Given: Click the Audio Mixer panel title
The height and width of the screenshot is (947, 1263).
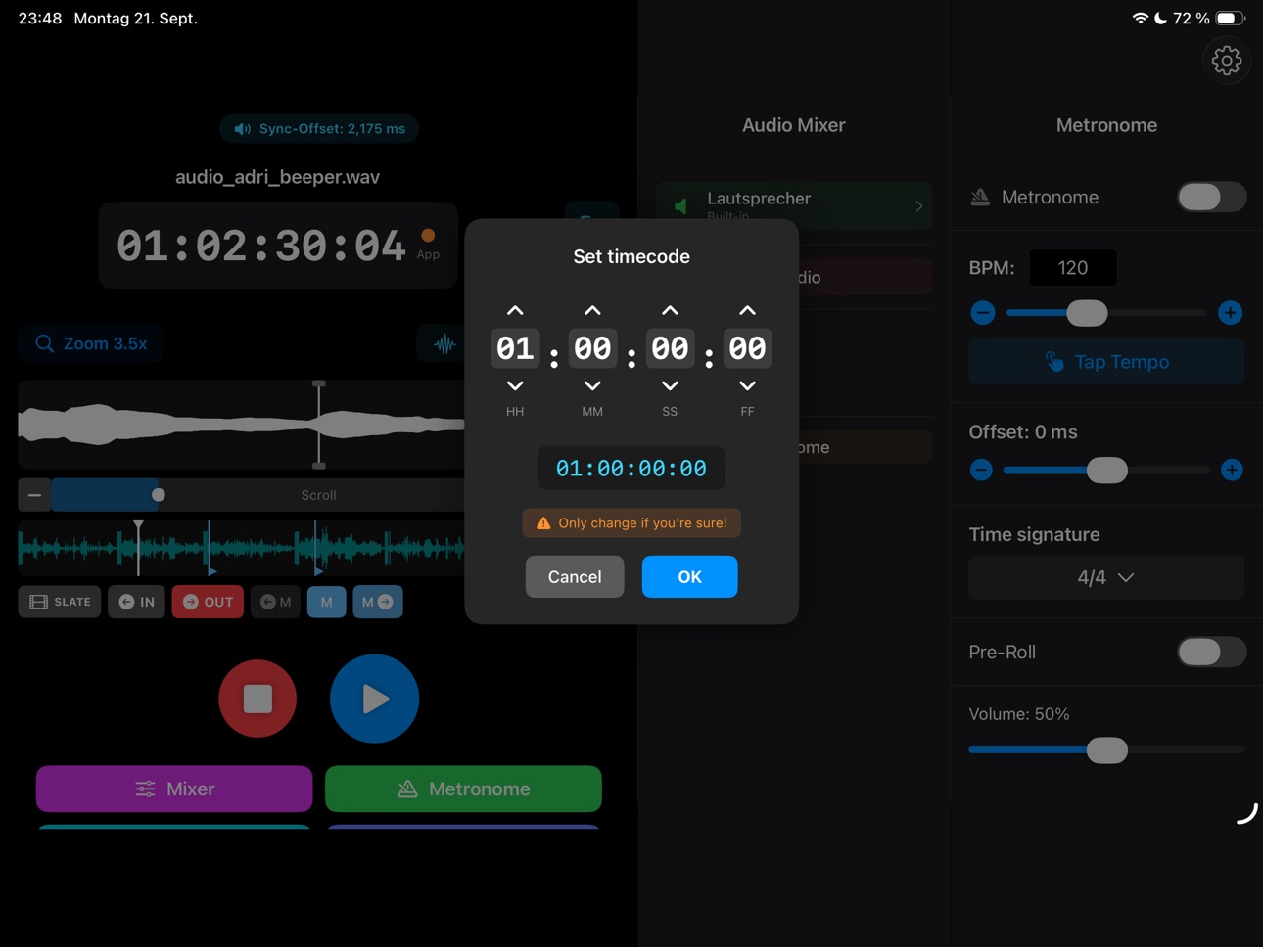Looking at the screenshot, I should [x=793, y=125].
